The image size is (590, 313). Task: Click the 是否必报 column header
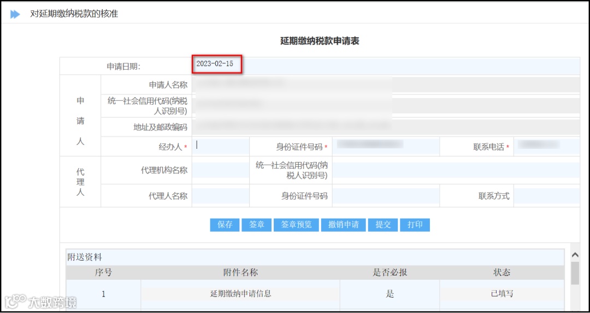tap(390, 273)
